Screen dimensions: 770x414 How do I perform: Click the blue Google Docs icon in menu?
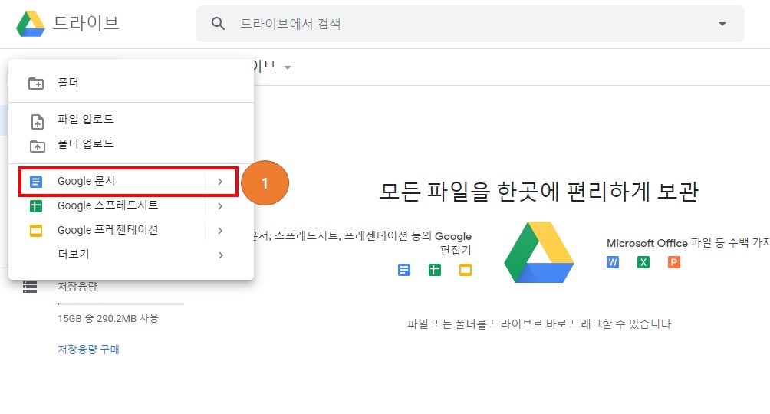36,182
